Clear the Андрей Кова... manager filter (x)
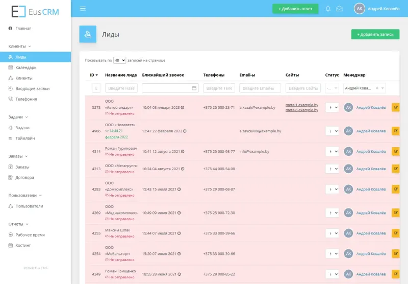 pyautogui.click(x=377, y=88)
